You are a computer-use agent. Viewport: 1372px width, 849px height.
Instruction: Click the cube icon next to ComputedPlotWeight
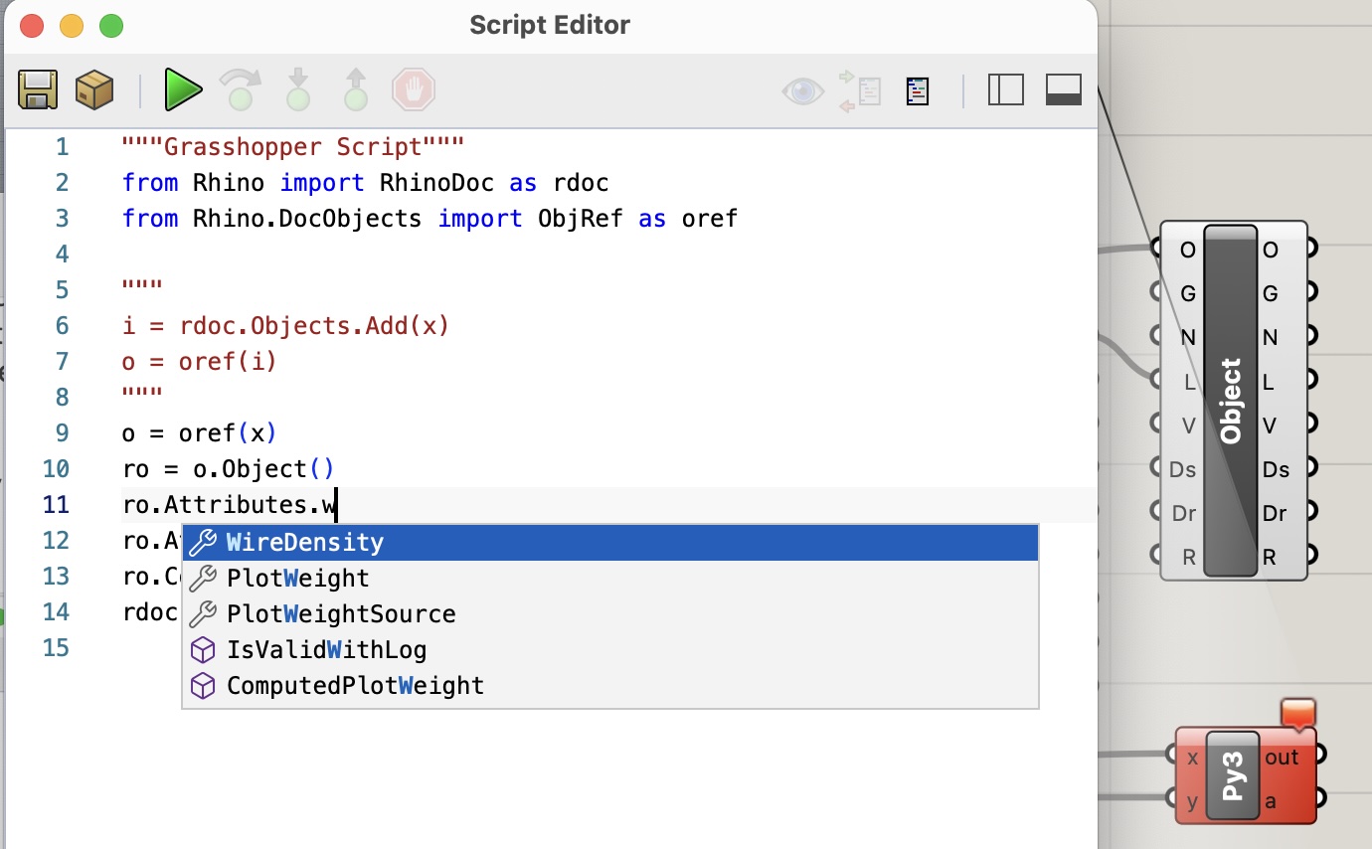coord(203,685)
